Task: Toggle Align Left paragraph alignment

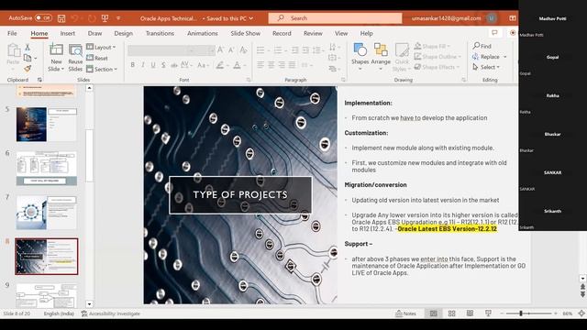Action: tap(260, 65)
